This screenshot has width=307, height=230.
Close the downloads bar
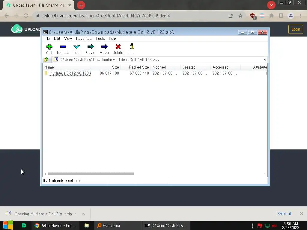click(x=302, y=214)
